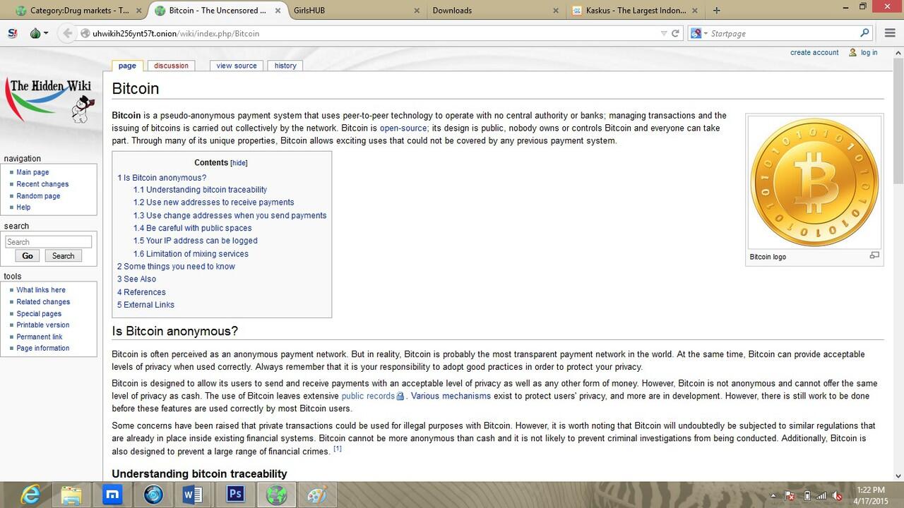The height and width of the screenshot is (508, 904).
Task: Select the wiki page tab
Action: [x=127, y=66]
